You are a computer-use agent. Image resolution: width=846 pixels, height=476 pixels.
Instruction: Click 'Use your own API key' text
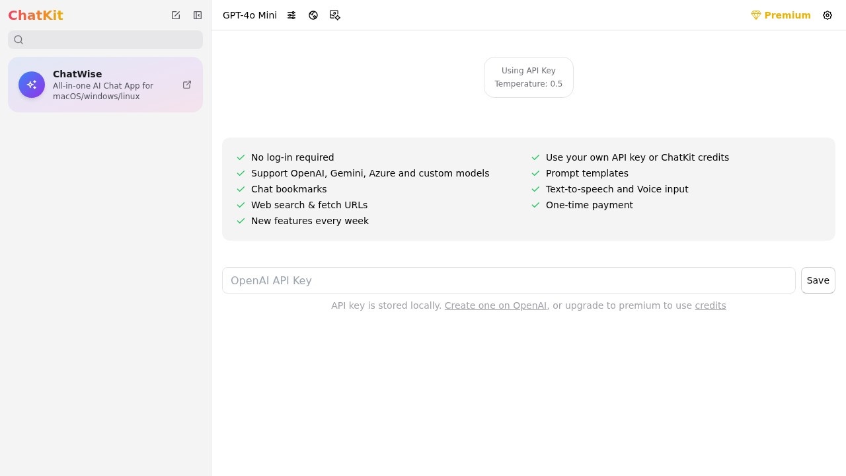637,157
